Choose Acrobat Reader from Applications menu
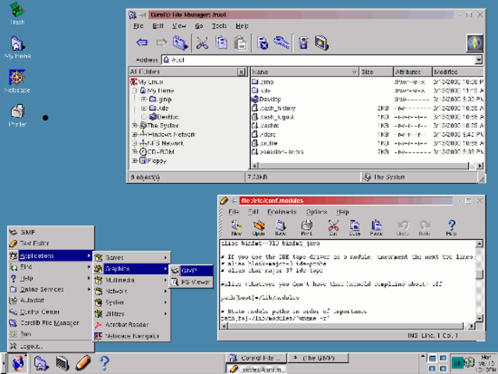 (x=132, y=325)
